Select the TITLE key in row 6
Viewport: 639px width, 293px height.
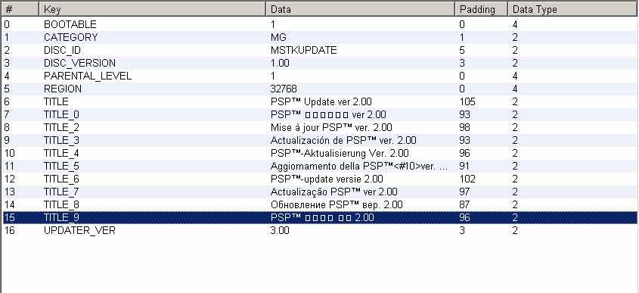pyautogui.click(x=56, y=101)
